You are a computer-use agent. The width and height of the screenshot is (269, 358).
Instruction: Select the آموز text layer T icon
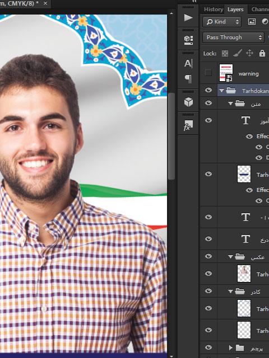coord(245,120)
